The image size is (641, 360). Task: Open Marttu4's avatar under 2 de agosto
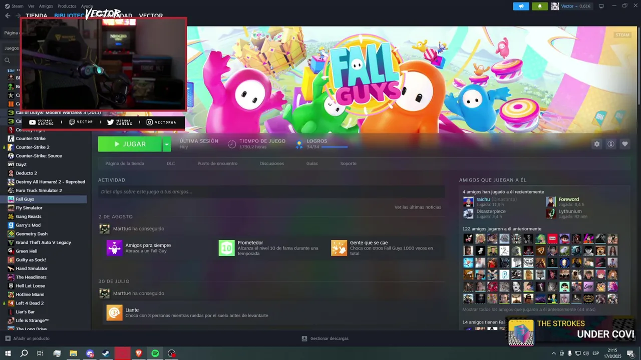pos(104,228)
